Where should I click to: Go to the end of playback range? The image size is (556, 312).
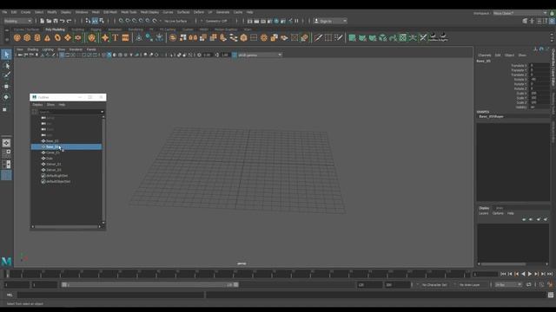pos(550,274)
